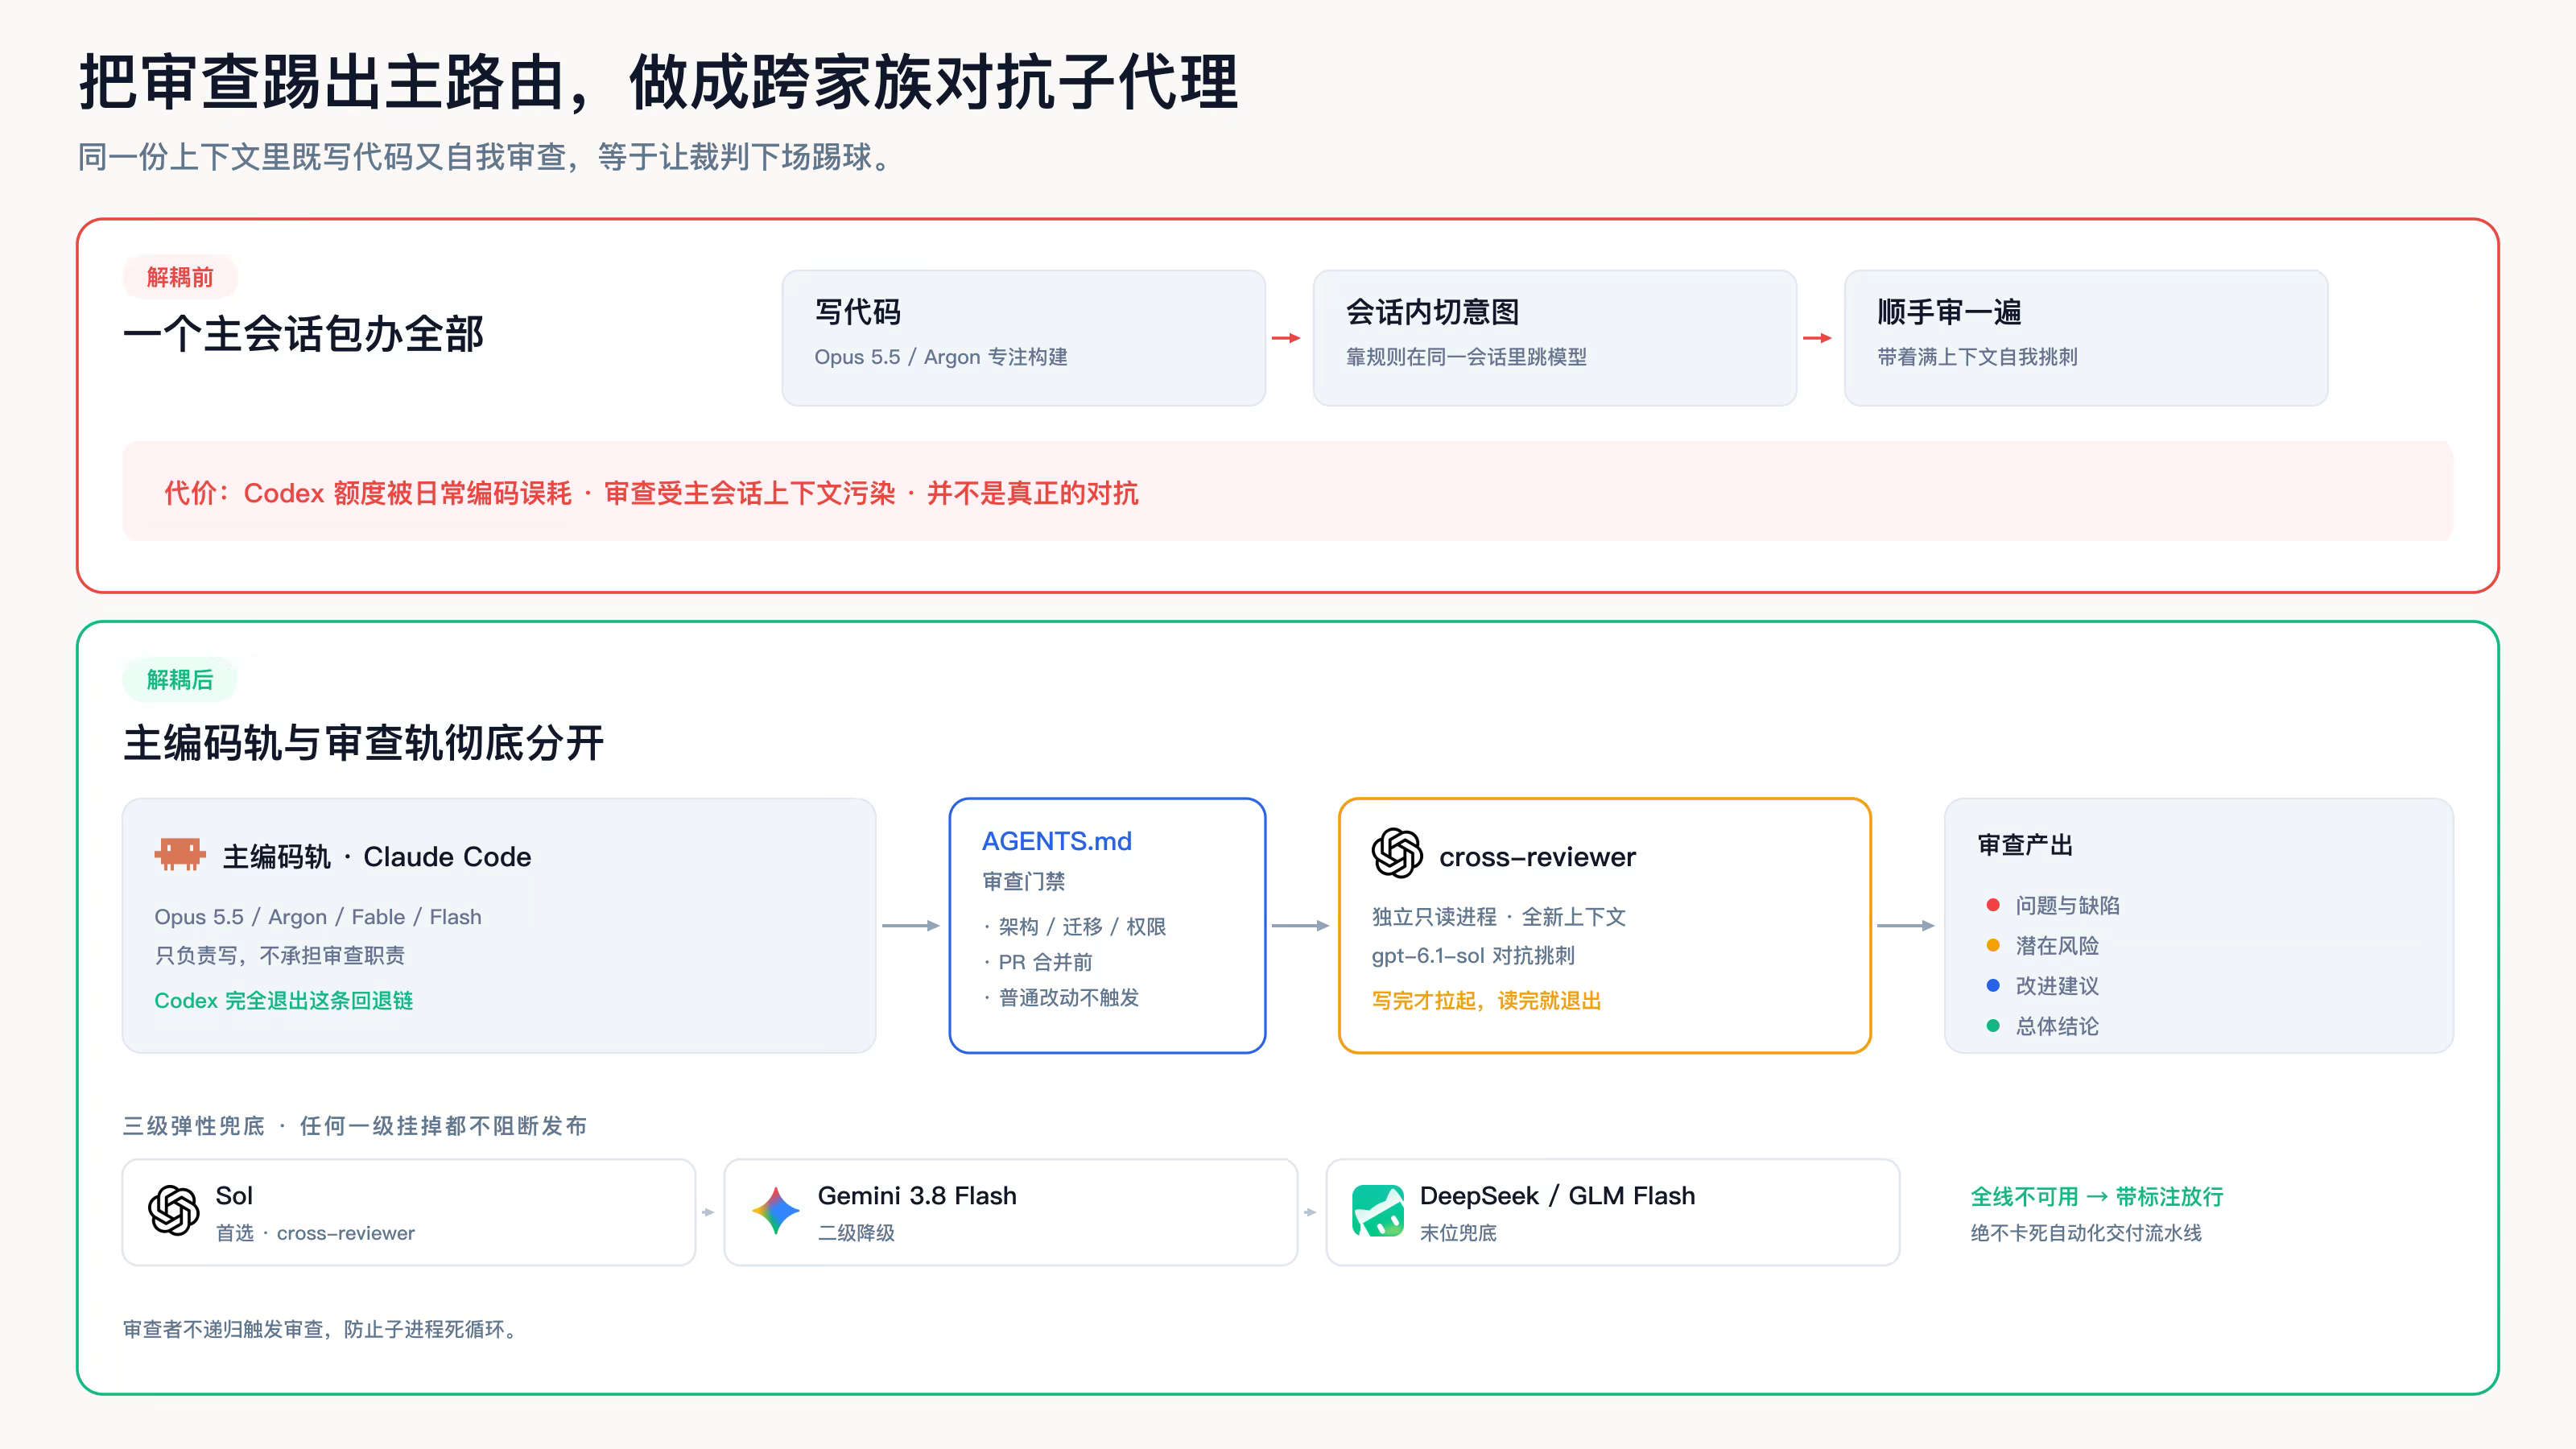Click the label 末位兜底
Image resolution: width=2576 pixels, height=1449 pixels.
(x=1458, y=1233)
